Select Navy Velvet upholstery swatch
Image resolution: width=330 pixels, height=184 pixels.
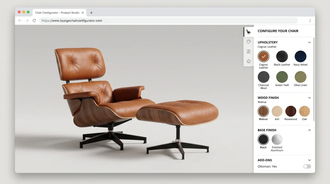[301, 56]
